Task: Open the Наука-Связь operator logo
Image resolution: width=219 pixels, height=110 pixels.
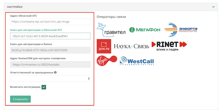Action: click(131, 46)
